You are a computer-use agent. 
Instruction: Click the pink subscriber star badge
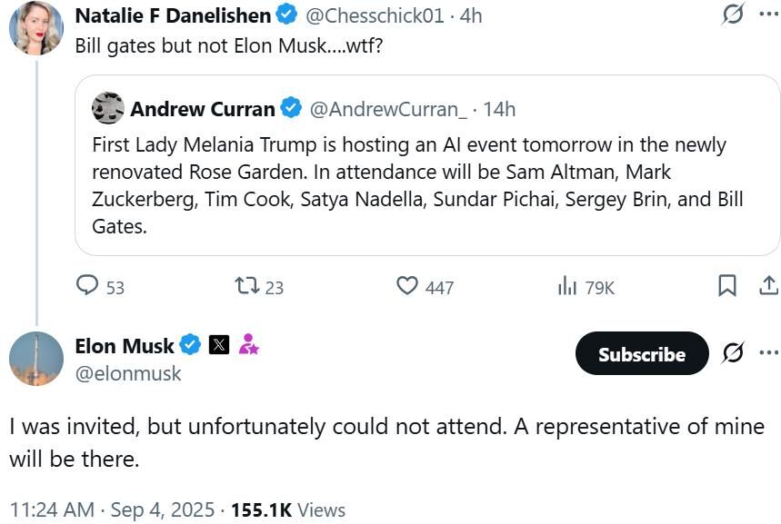pos(248,344)
